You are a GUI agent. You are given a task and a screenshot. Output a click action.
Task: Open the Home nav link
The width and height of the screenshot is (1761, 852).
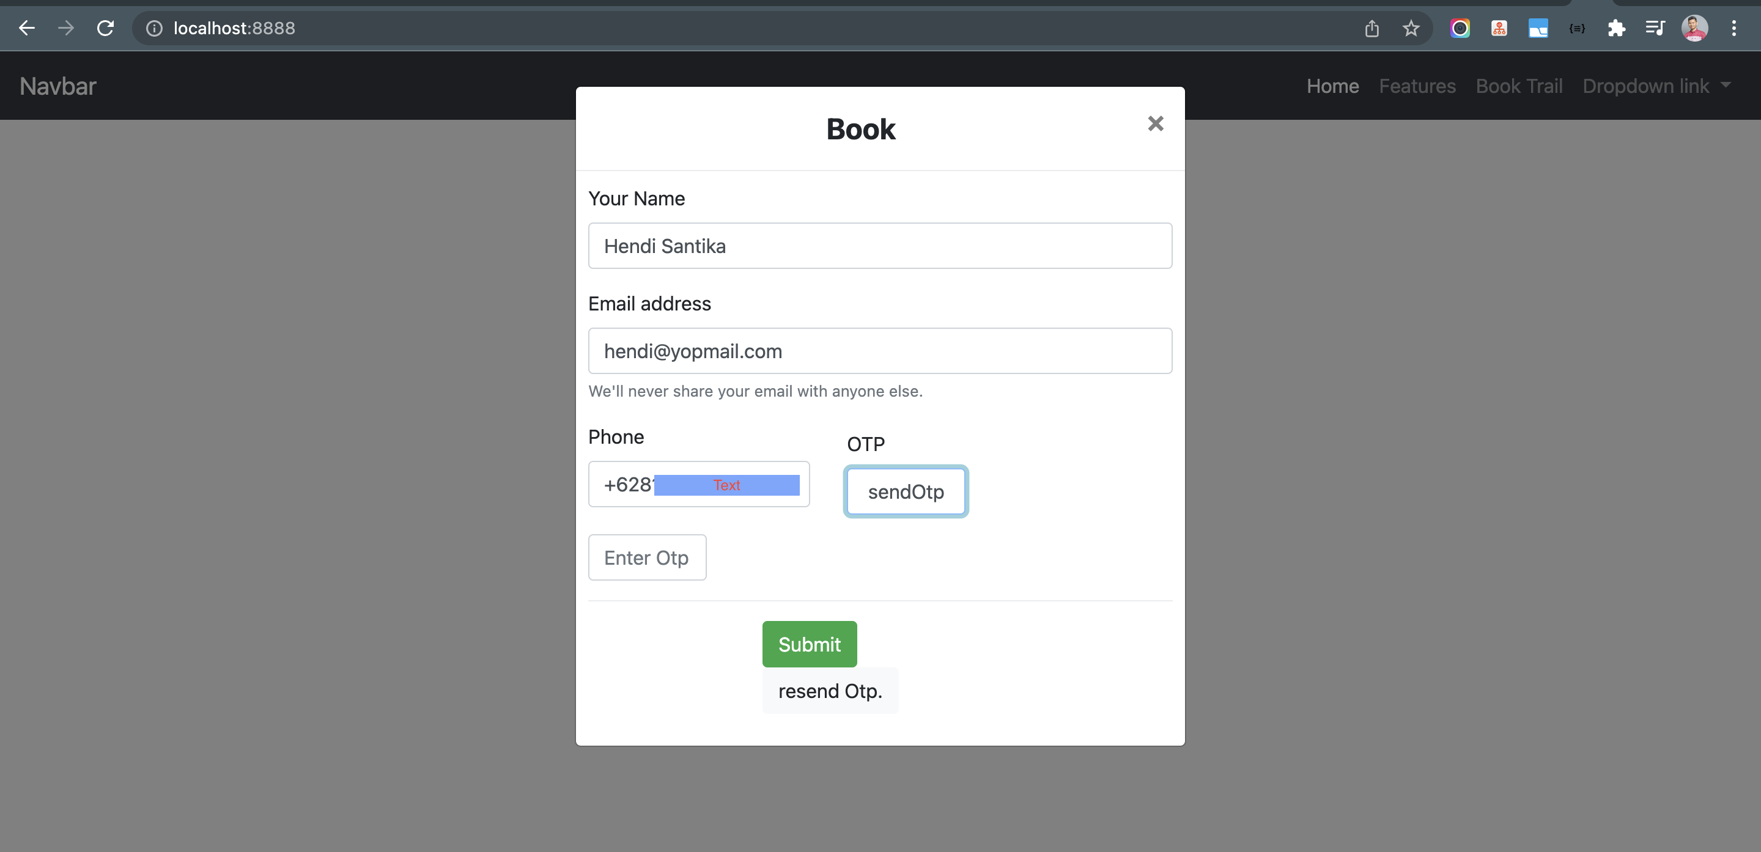[x=1332, y=86]
